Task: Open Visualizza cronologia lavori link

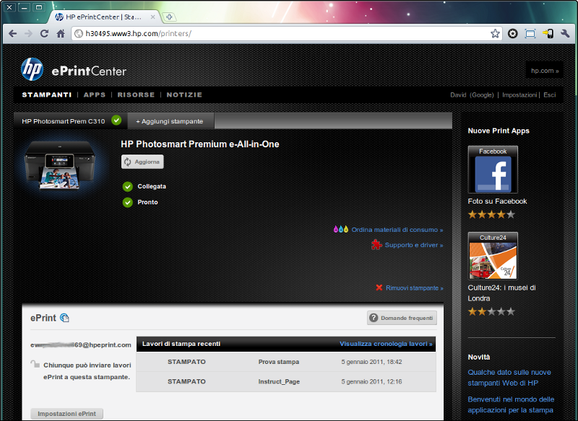Action: pyautogui.click(x=386, y=344)
